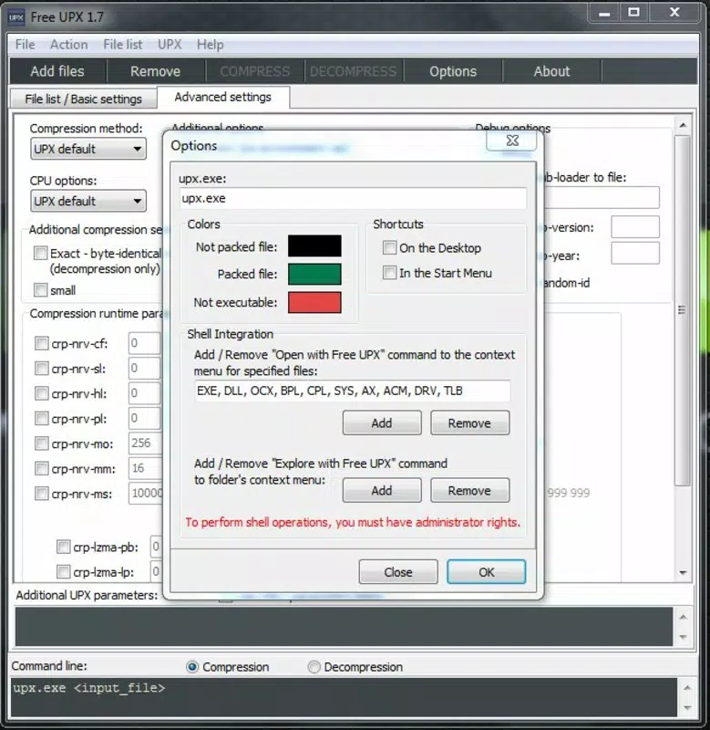Screen dimensions: 710x730
Task: Click down arrow of Advanced settings scrollbar
Action: 683,573
